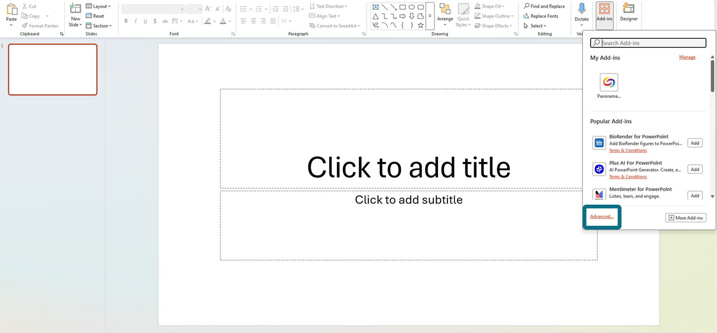Image resolution: width=717 pixels, height=333 pixels.
Task: Add BioRender for PowerPoint add-in
Action: point(695,143)
